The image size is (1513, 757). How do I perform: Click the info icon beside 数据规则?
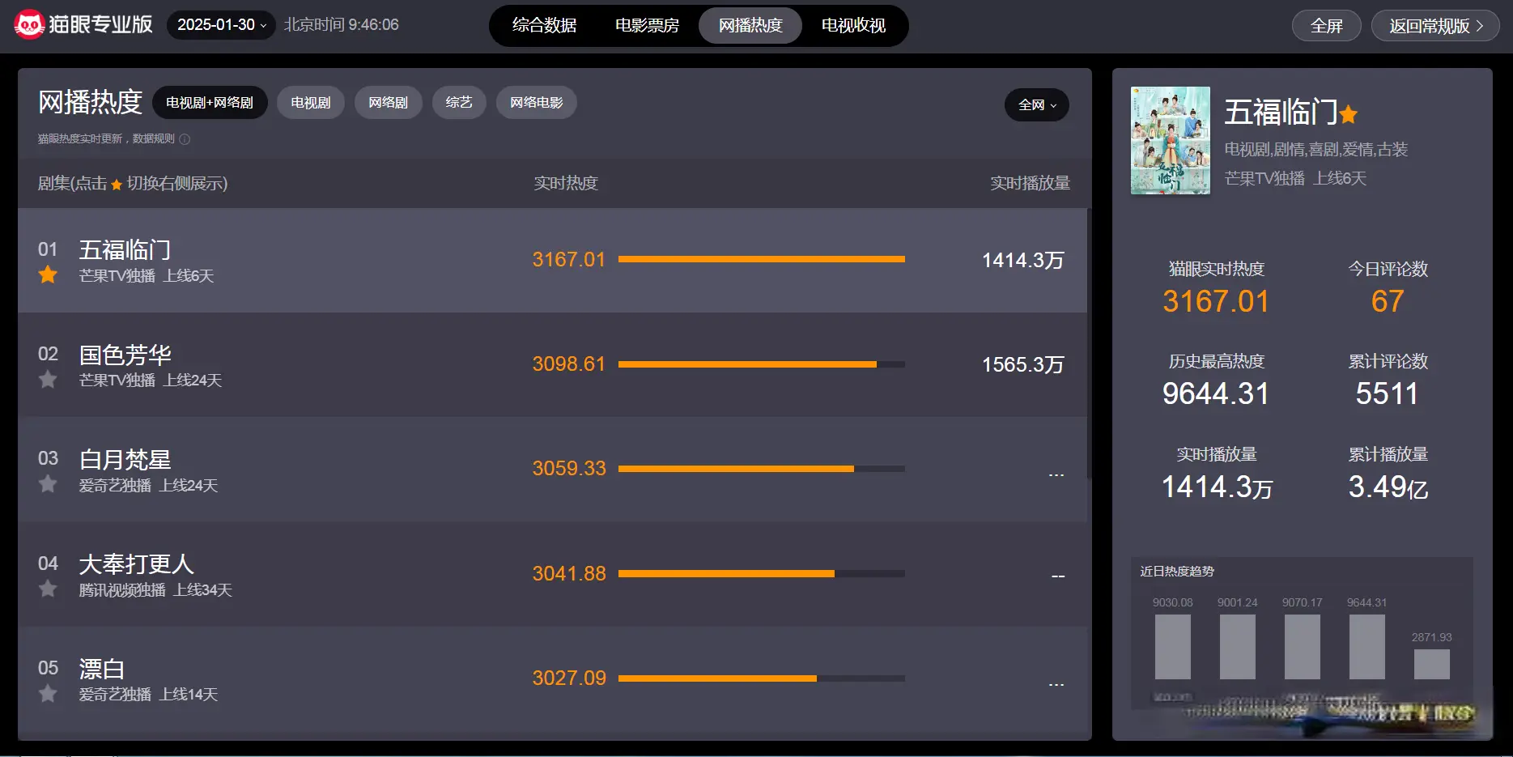click(x=185, y=139)
